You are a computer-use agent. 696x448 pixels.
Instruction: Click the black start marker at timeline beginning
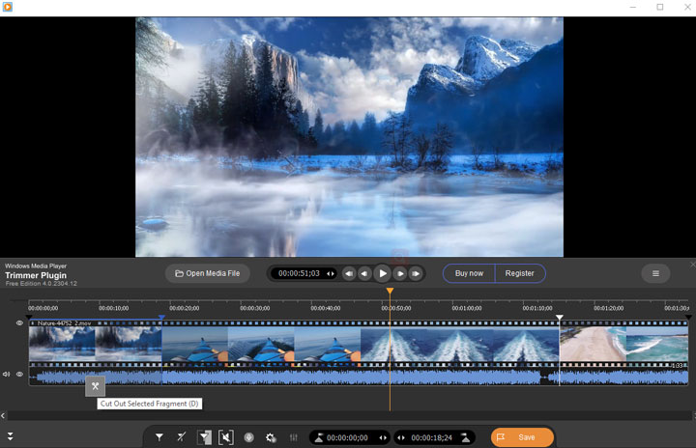pos(29,317)
